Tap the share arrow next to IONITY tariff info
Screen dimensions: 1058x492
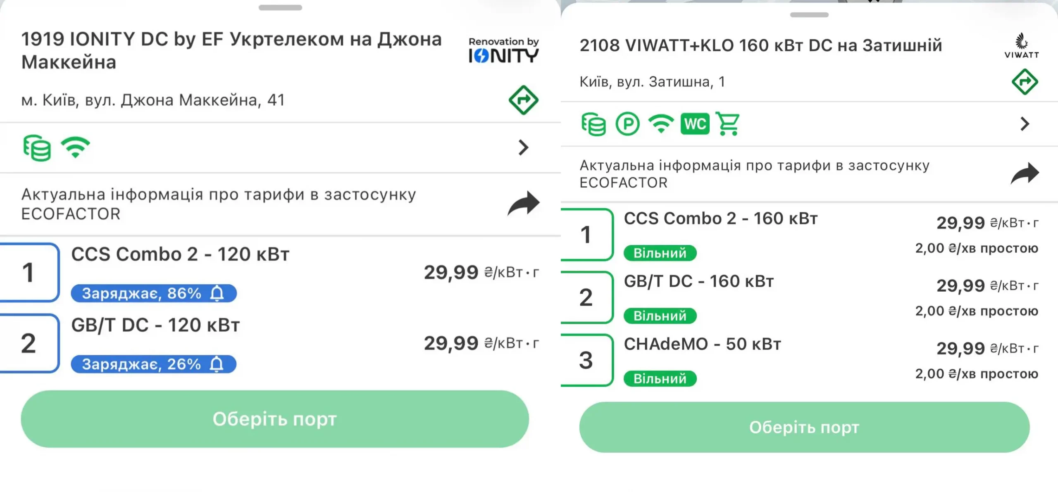524,202
